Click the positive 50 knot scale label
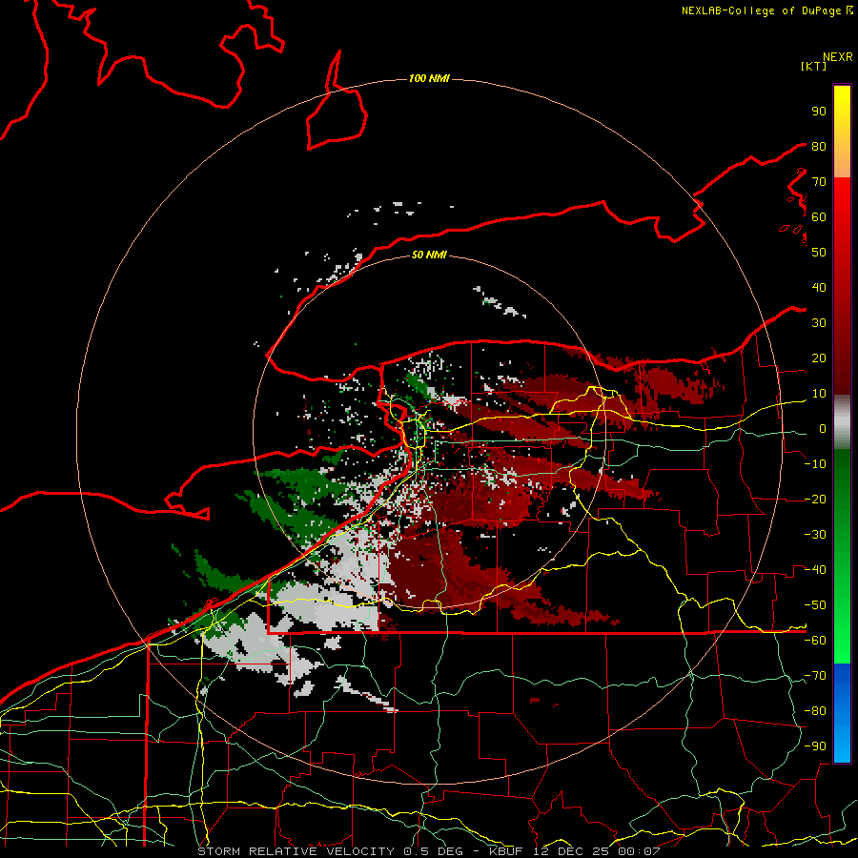 (x=819, y=253)
